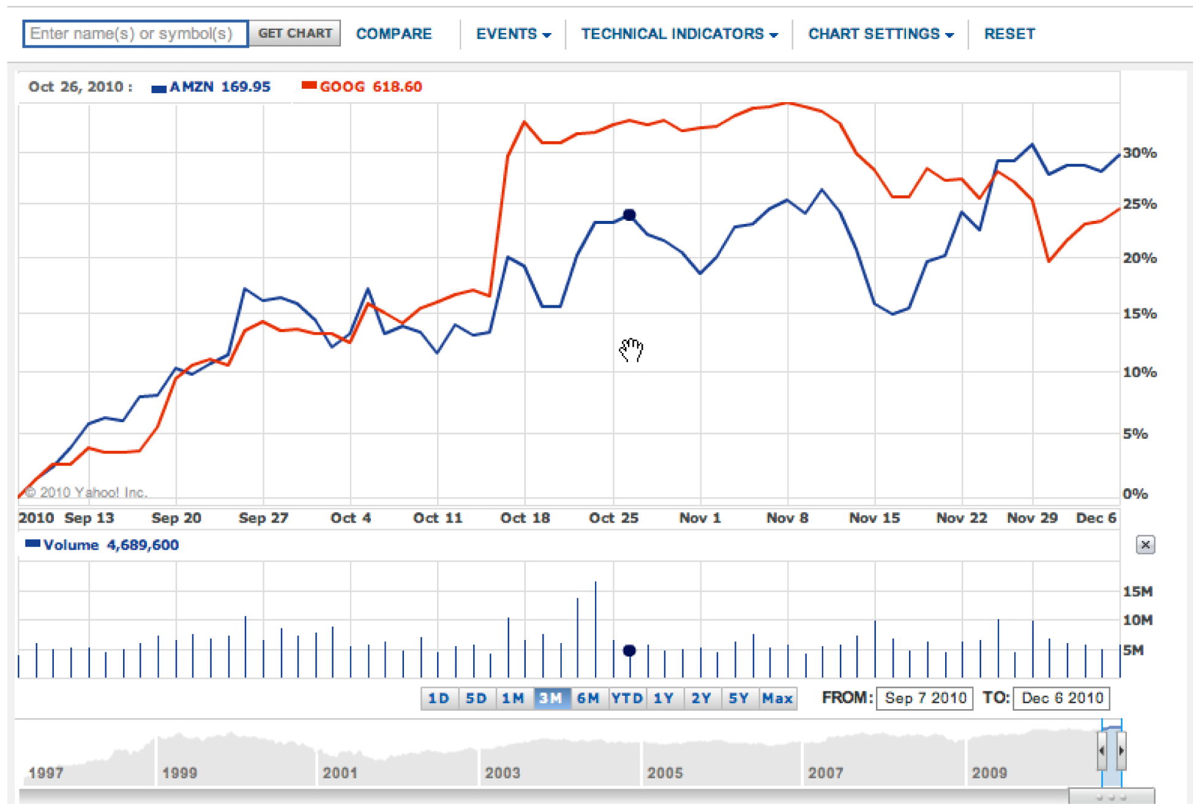Click the red GOOG legend swatch
1193x804 pixels.
[309, 86]
